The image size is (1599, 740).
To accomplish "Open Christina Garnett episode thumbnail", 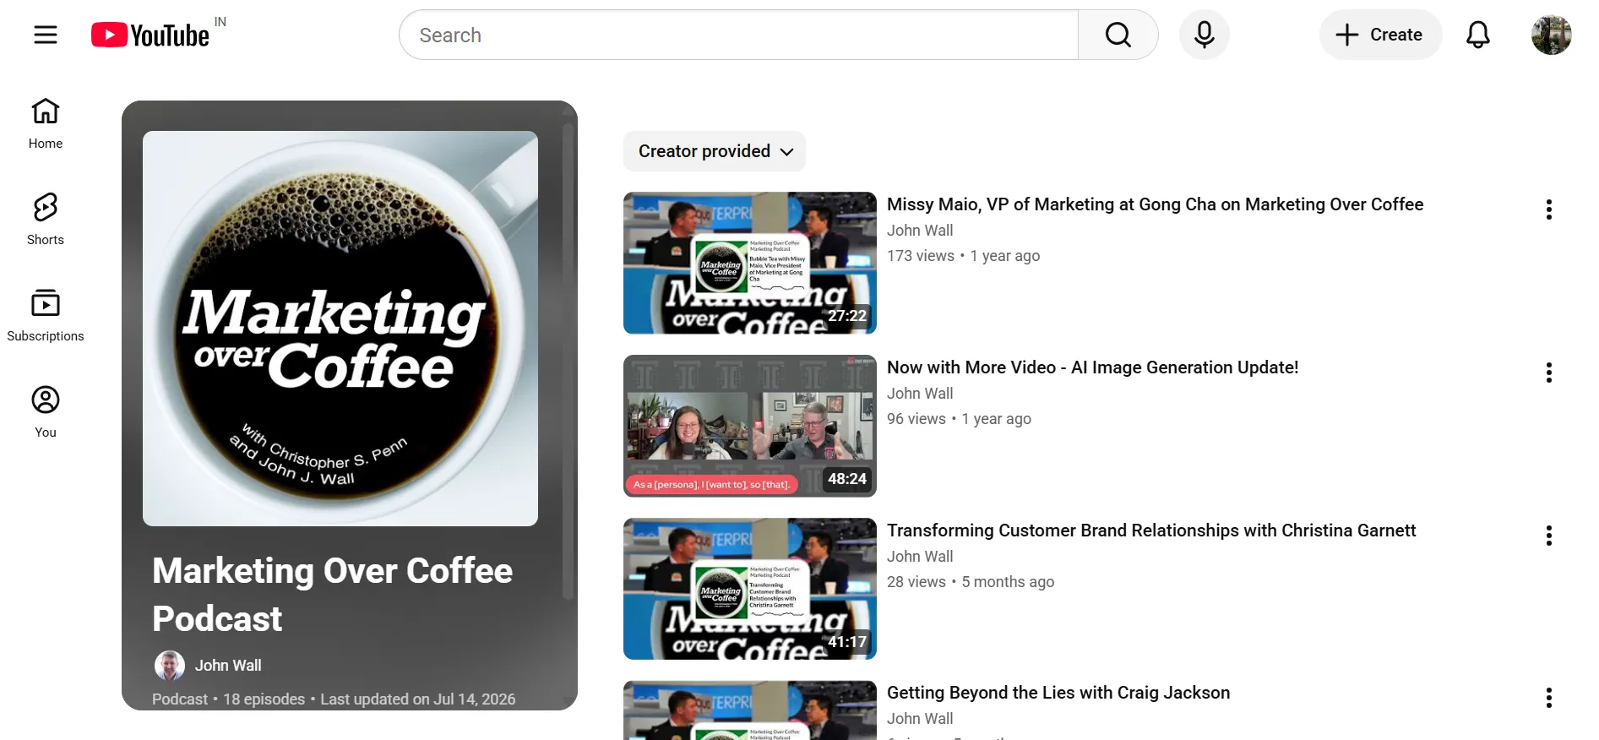I will (x=750, y=589).
